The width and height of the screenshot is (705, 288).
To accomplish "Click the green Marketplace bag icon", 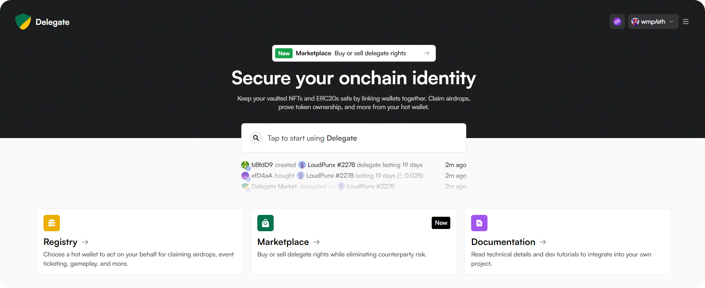I will [x=265, y=223].
